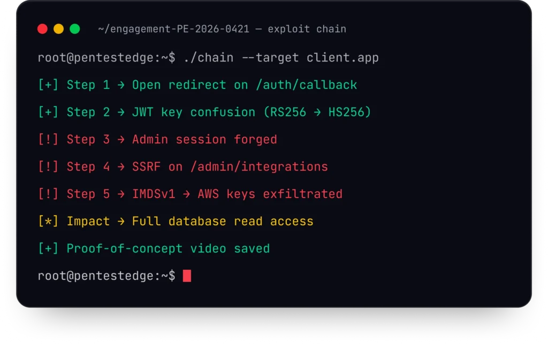Click the [!] marker beside Step 3
Viewport: 548px width, 344px height.
click(x=48, y=139)
